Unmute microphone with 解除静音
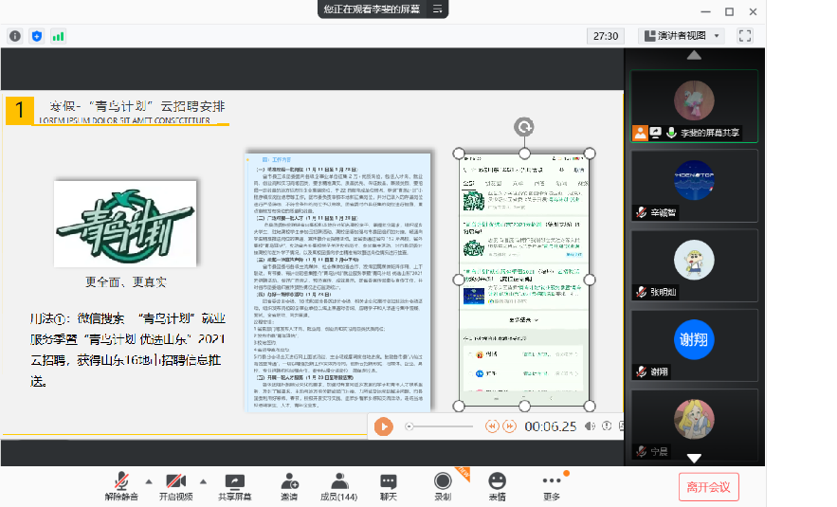Viewport: 837px width, 507px height. click(121, 486)
